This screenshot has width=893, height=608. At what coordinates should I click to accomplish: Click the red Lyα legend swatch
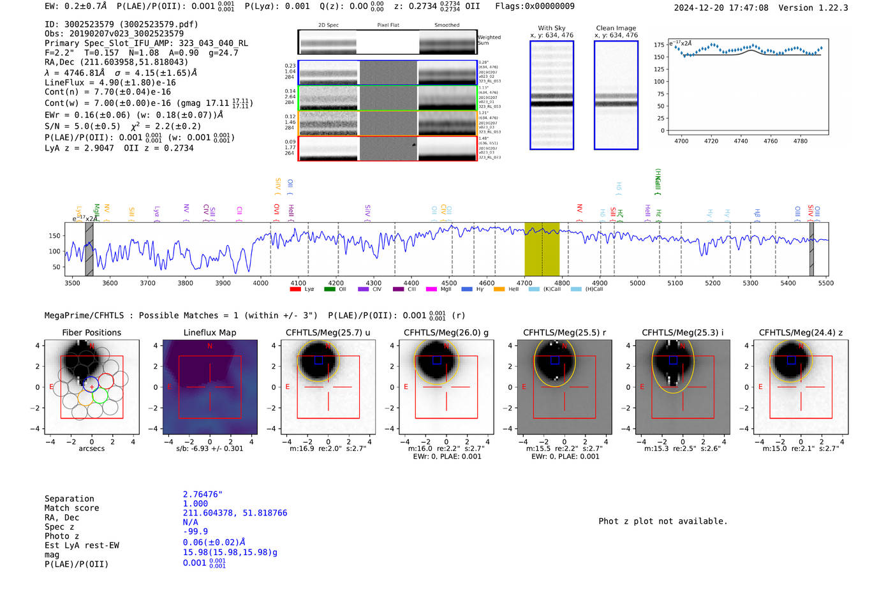295,290
